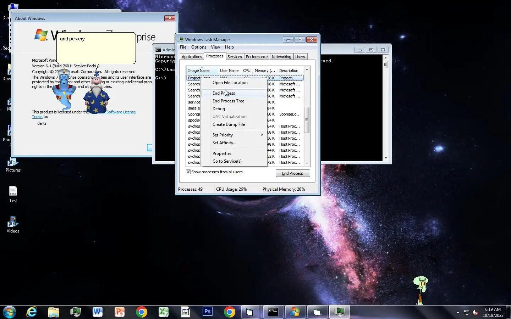Switch to the Performance tab
The width and height of the screenshot is (511, 319).
(257, 57)
